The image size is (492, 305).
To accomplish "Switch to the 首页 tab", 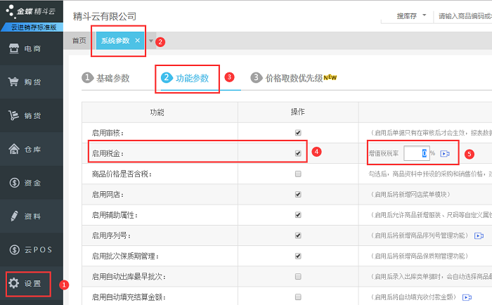I will pyautogui.click(x=79, y=41).
